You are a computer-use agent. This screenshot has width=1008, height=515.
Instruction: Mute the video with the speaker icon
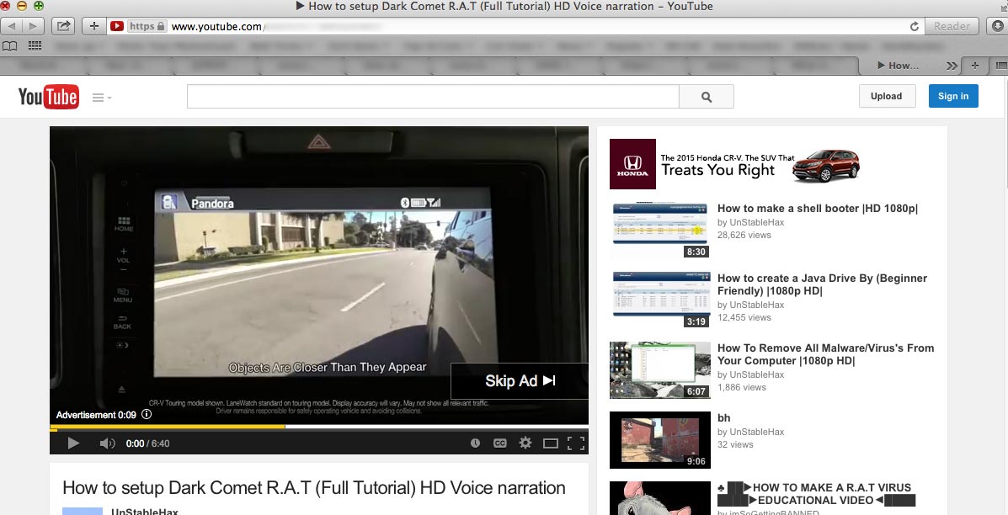(107, 443)
